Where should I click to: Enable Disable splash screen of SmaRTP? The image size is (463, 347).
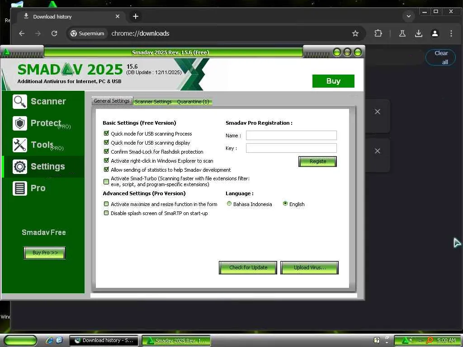click(x=106, y=213)
